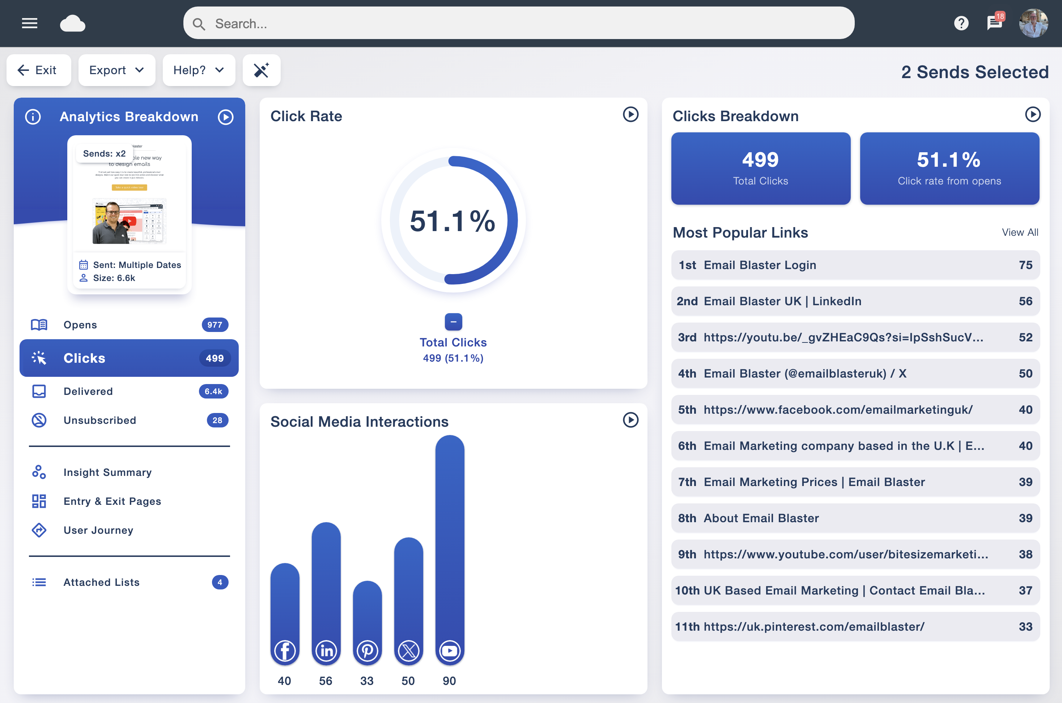Screen dimensions: 1062x703
Task: Play the Social Media Interactions video
Action: [630, 420]
